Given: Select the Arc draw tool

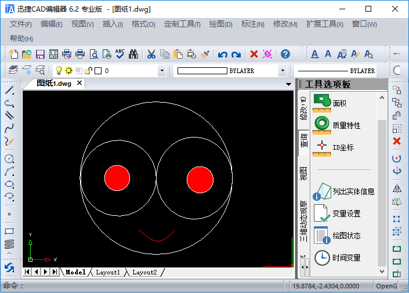Looking at the screenshot, I should 9,171.
